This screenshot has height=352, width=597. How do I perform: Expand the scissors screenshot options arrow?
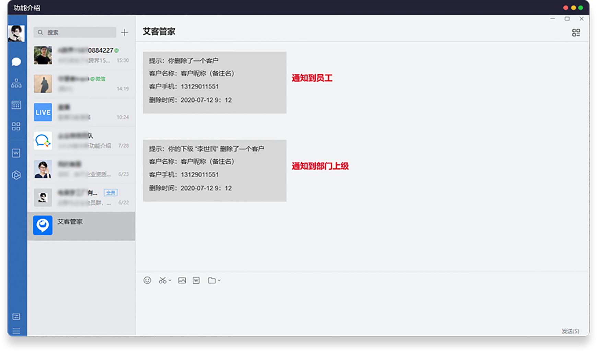pos(170,281)
